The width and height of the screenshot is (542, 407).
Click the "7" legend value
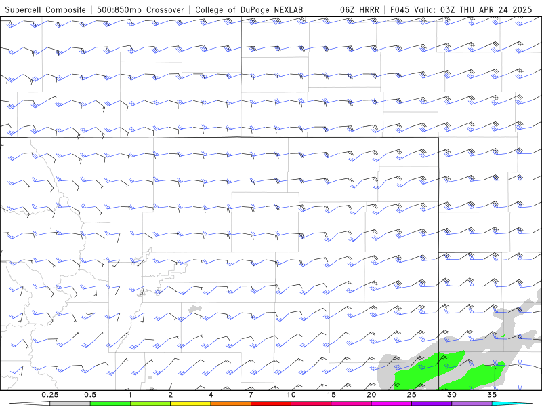pyautogui.click(x=251, y=395)
